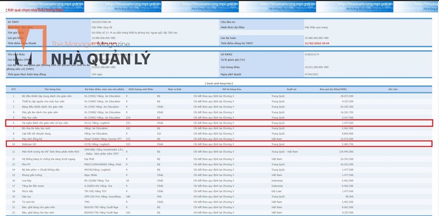Screen dimensions: 439x216
Task: Click the 'Máy tính đồng bộ' row
Action: (219, 139)
